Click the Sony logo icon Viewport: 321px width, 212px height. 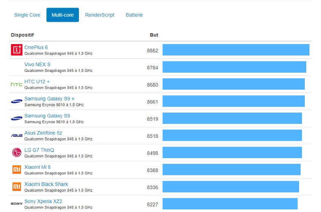coord(17,204)
